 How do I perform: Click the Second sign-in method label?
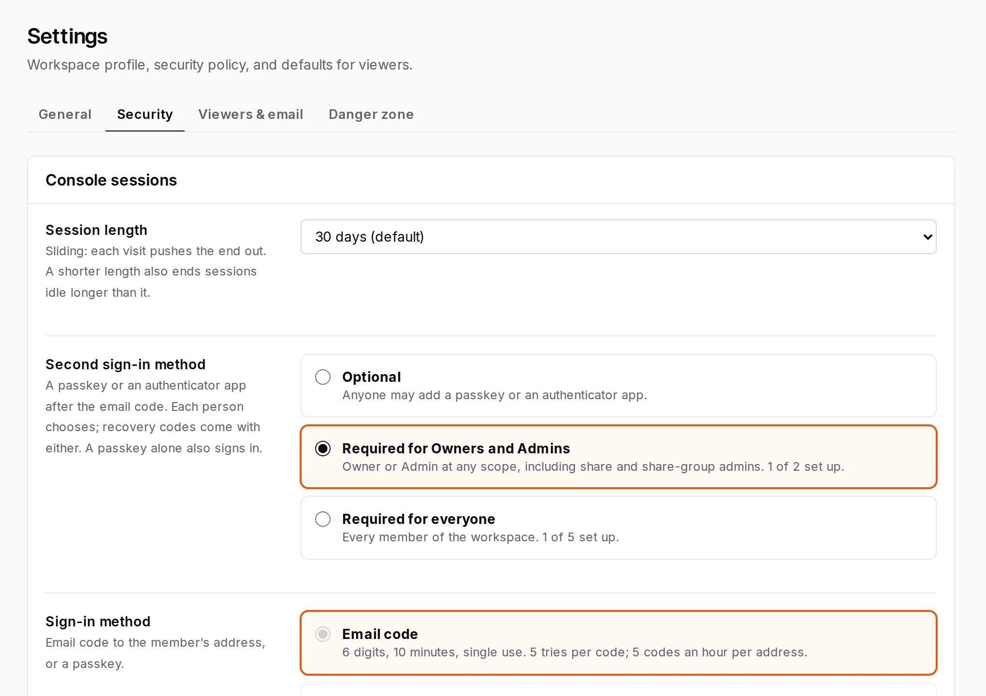pos(125,364)
